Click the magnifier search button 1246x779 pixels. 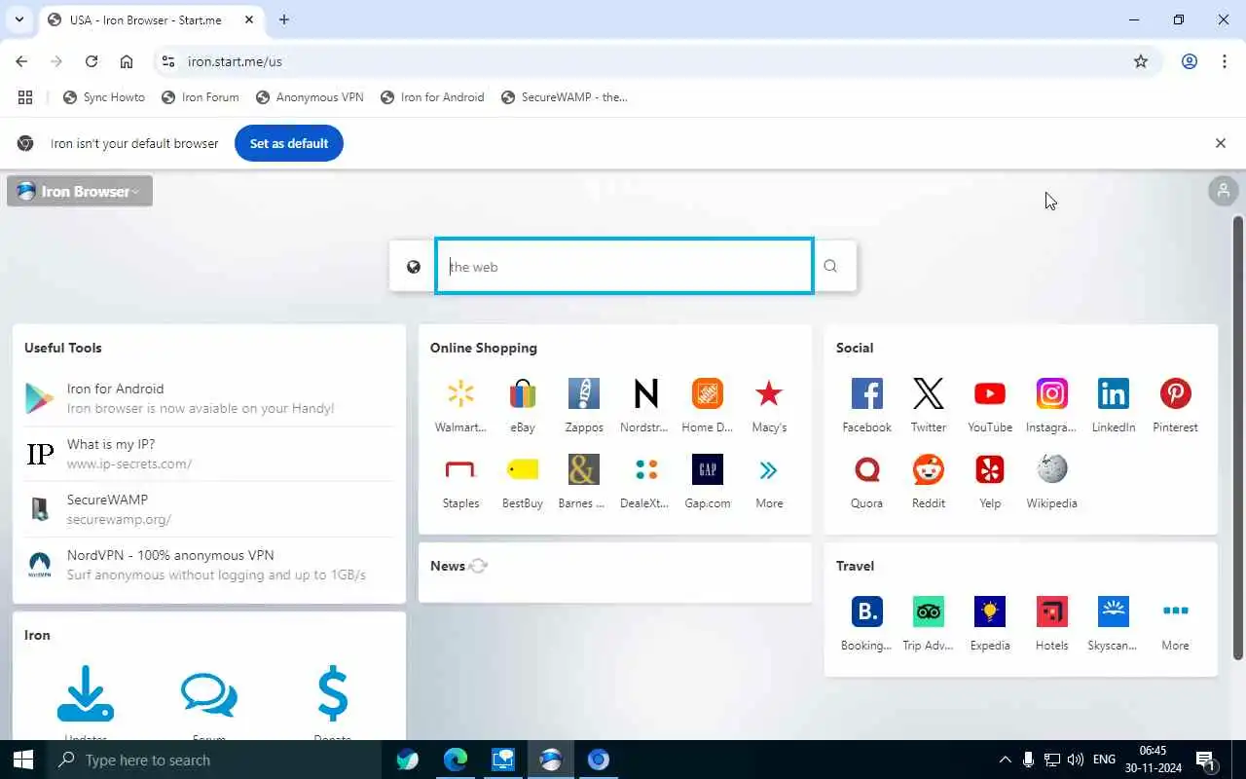coord(830,266)
